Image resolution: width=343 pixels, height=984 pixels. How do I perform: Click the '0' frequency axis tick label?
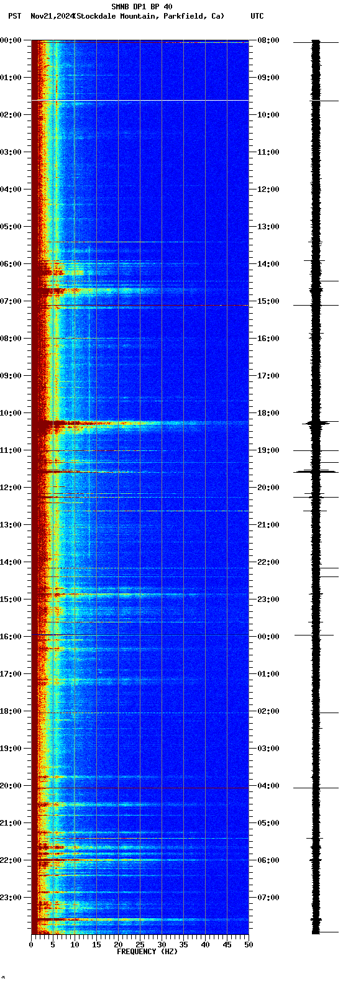pyautogui.click(x=31, y=945)
